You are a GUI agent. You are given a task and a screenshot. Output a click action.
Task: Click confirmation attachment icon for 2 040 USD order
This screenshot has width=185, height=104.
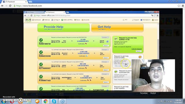(87, 56)
